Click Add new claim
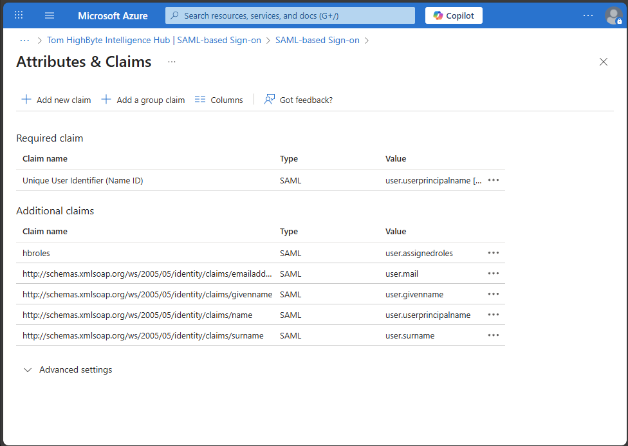This screenshot has width=628, height=446. [x=57, y=100]
